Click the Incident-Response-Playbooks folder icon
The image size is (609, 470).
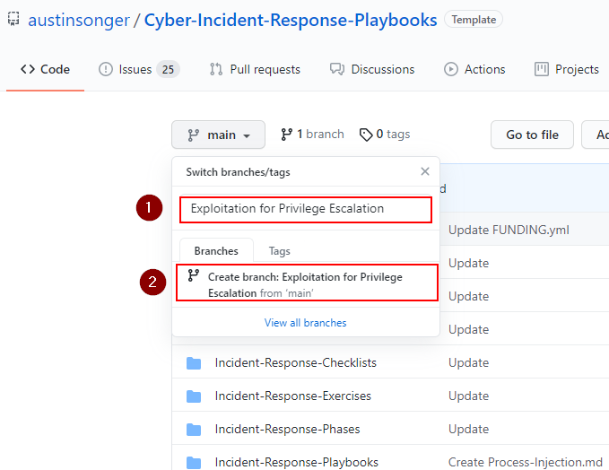point(194,463)
